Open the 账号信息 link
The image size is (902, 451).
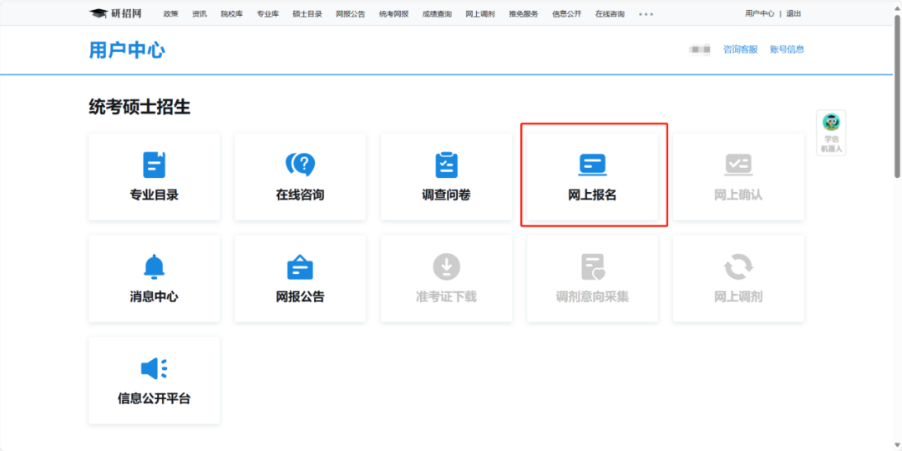787,49
